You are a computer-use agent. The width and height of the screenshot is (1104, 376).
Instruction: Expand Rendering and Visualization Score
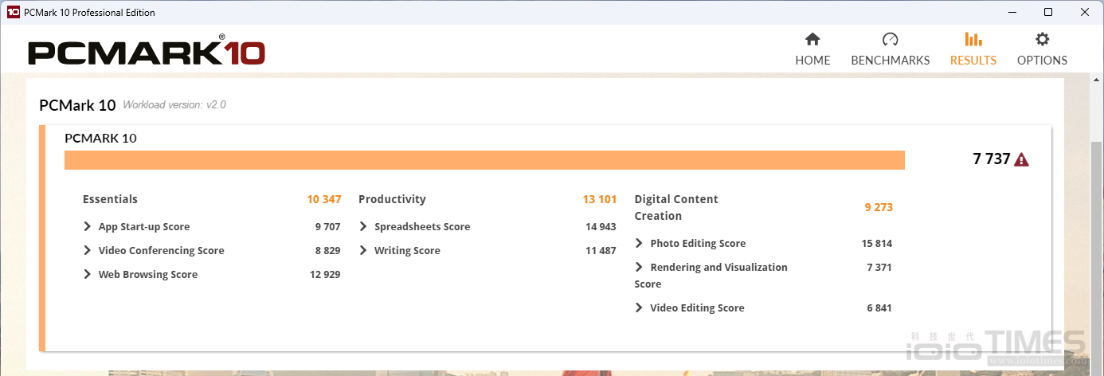639,268
